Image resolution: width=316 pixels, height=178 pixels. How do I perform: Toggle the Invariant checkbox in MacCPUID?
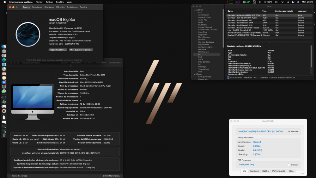[x=289, y=165]
